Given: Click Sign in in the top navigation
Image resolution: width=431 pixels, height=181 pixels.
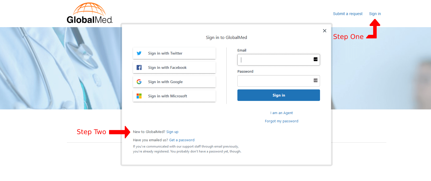Looking at the screenshot, I should point(375,13).
